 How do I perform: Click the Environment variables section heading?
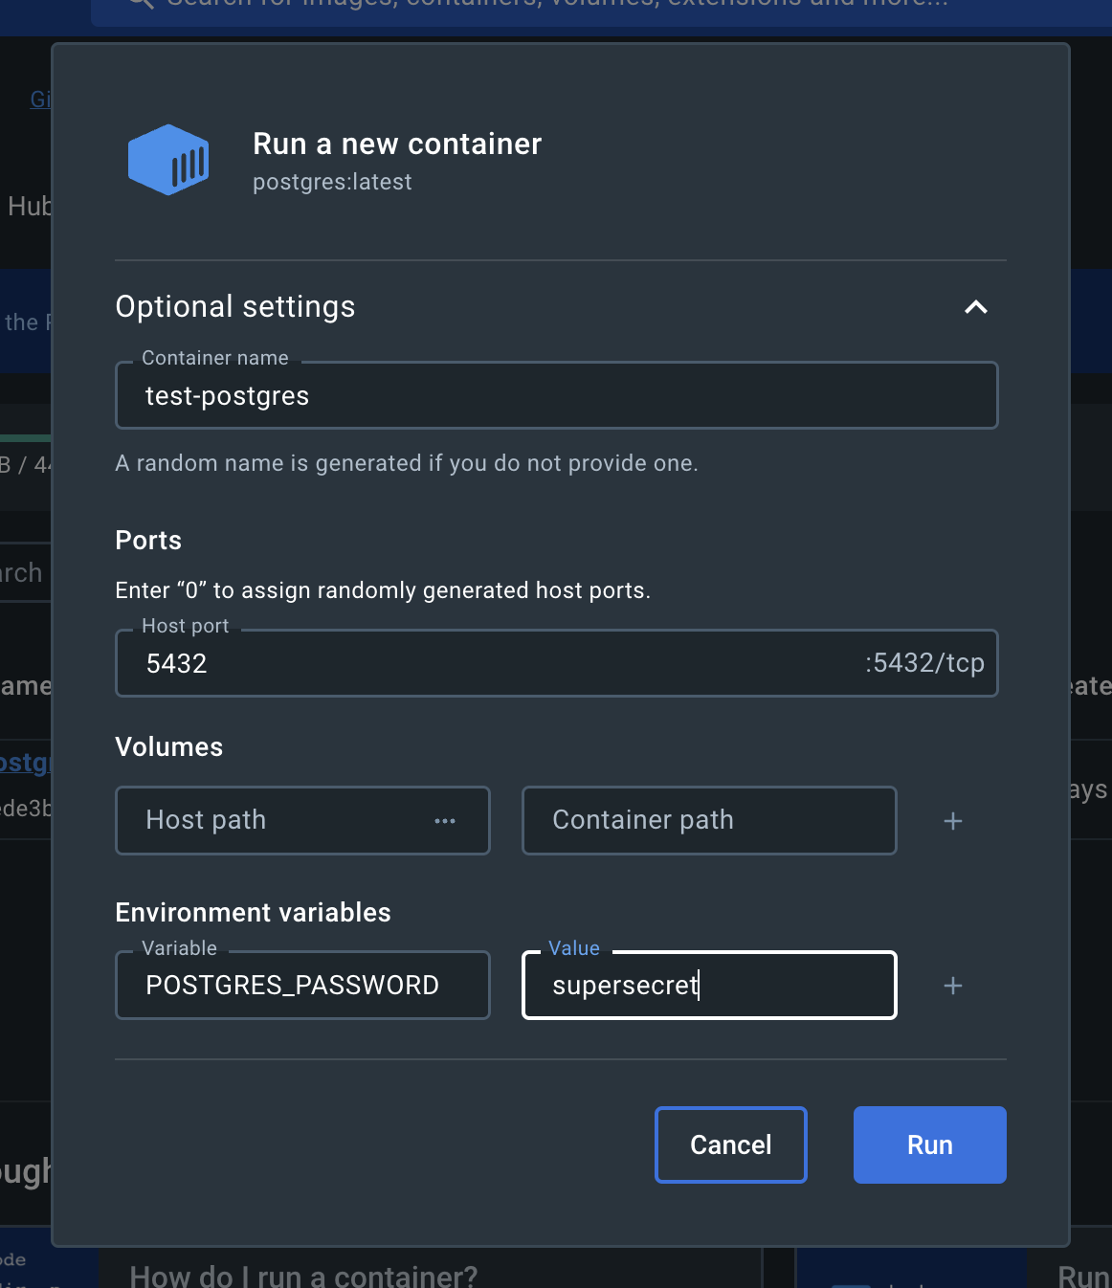click(x=253, y=912)
